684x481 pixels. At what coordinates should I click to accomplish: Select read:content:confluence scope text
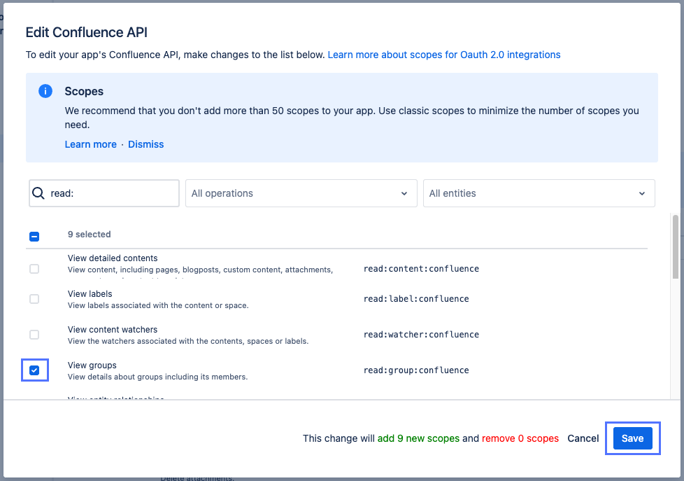[422, 269]
